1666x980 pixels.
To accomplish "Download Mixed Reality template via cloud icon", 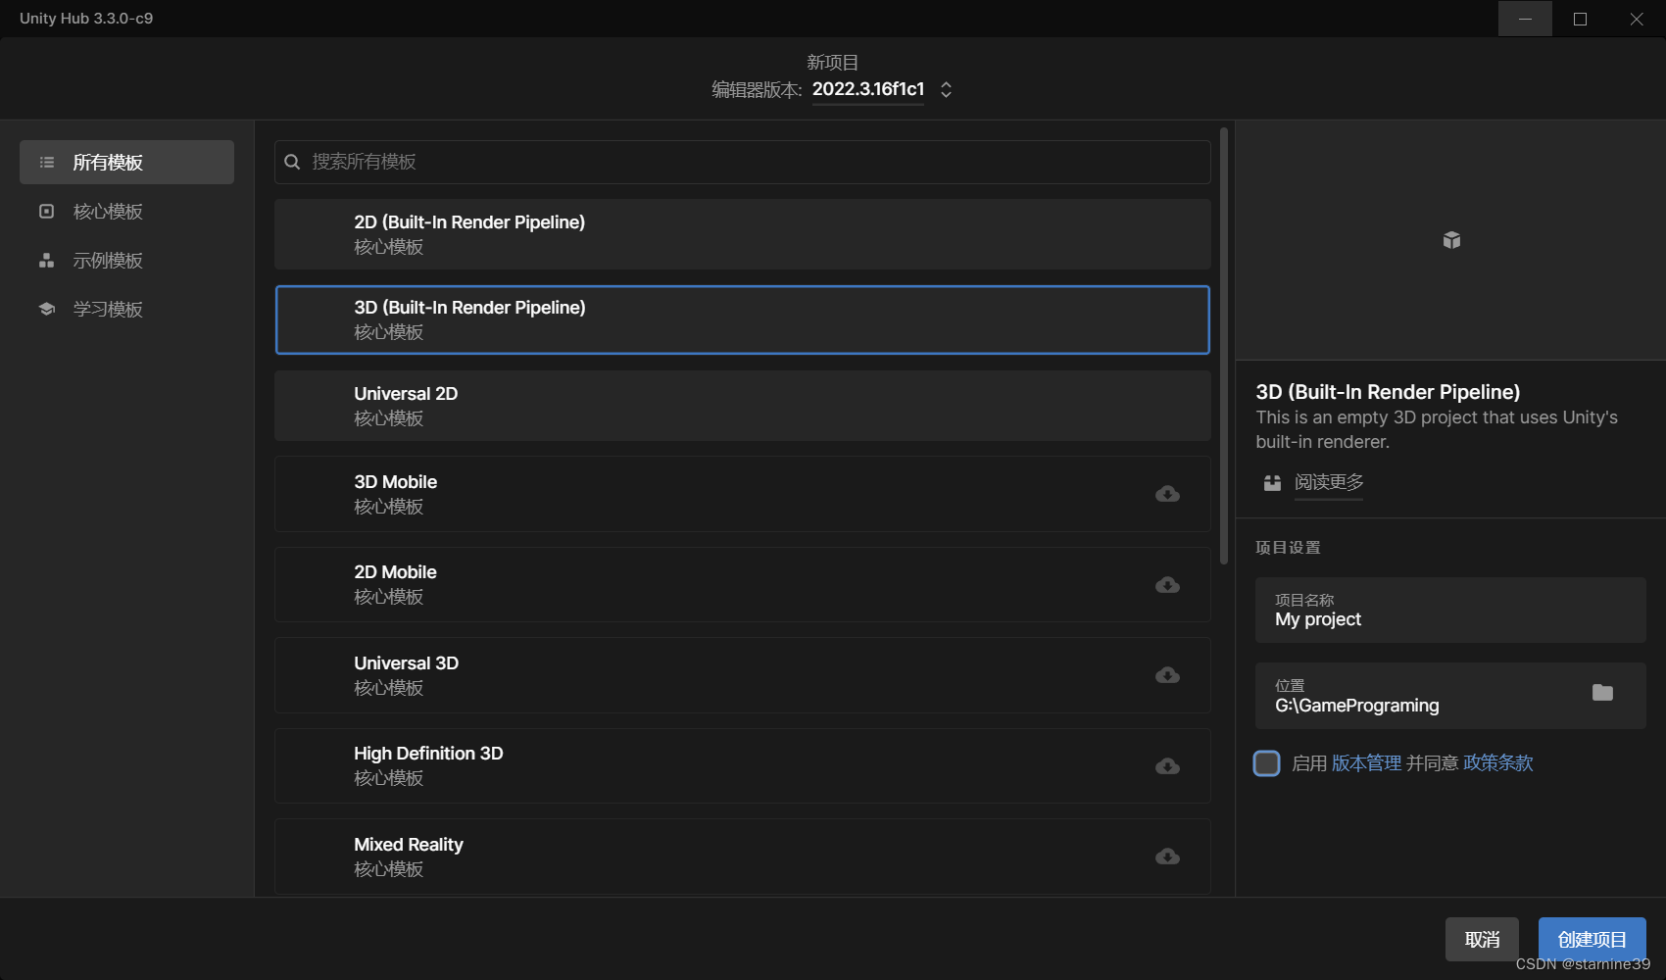I will tap(1167, 857).
